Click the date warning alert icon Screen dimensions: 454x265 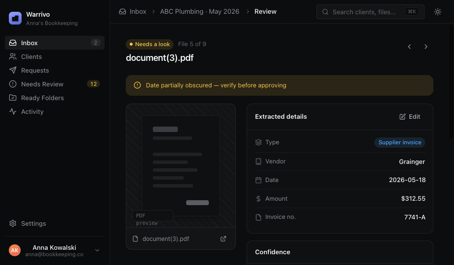[137, 85]
